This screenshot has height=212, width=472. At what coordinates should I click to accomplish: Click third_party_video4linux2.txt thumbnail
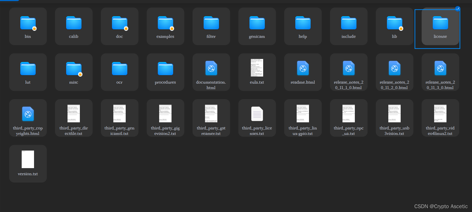[x=440, y=114]
